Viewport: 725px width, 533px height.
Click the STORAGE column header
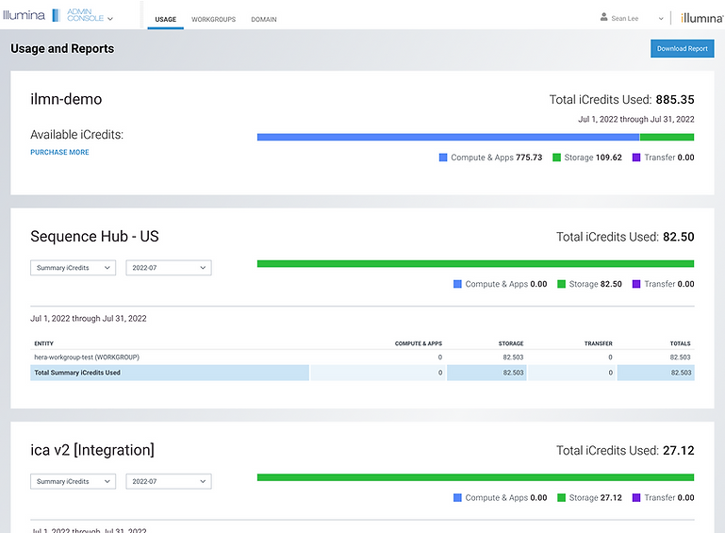point(511,343)
